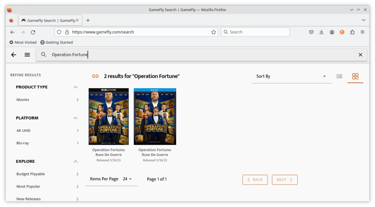
Task: Open Firefox account icon
Action: [332, 32]
